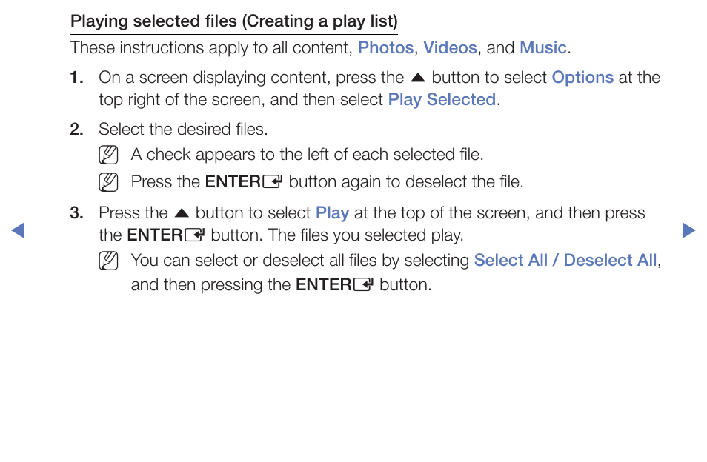Click the blue Play link in step 3
The height and width of the screenshot is (462, 707).
pyautogui.click(x=332, y=213)
